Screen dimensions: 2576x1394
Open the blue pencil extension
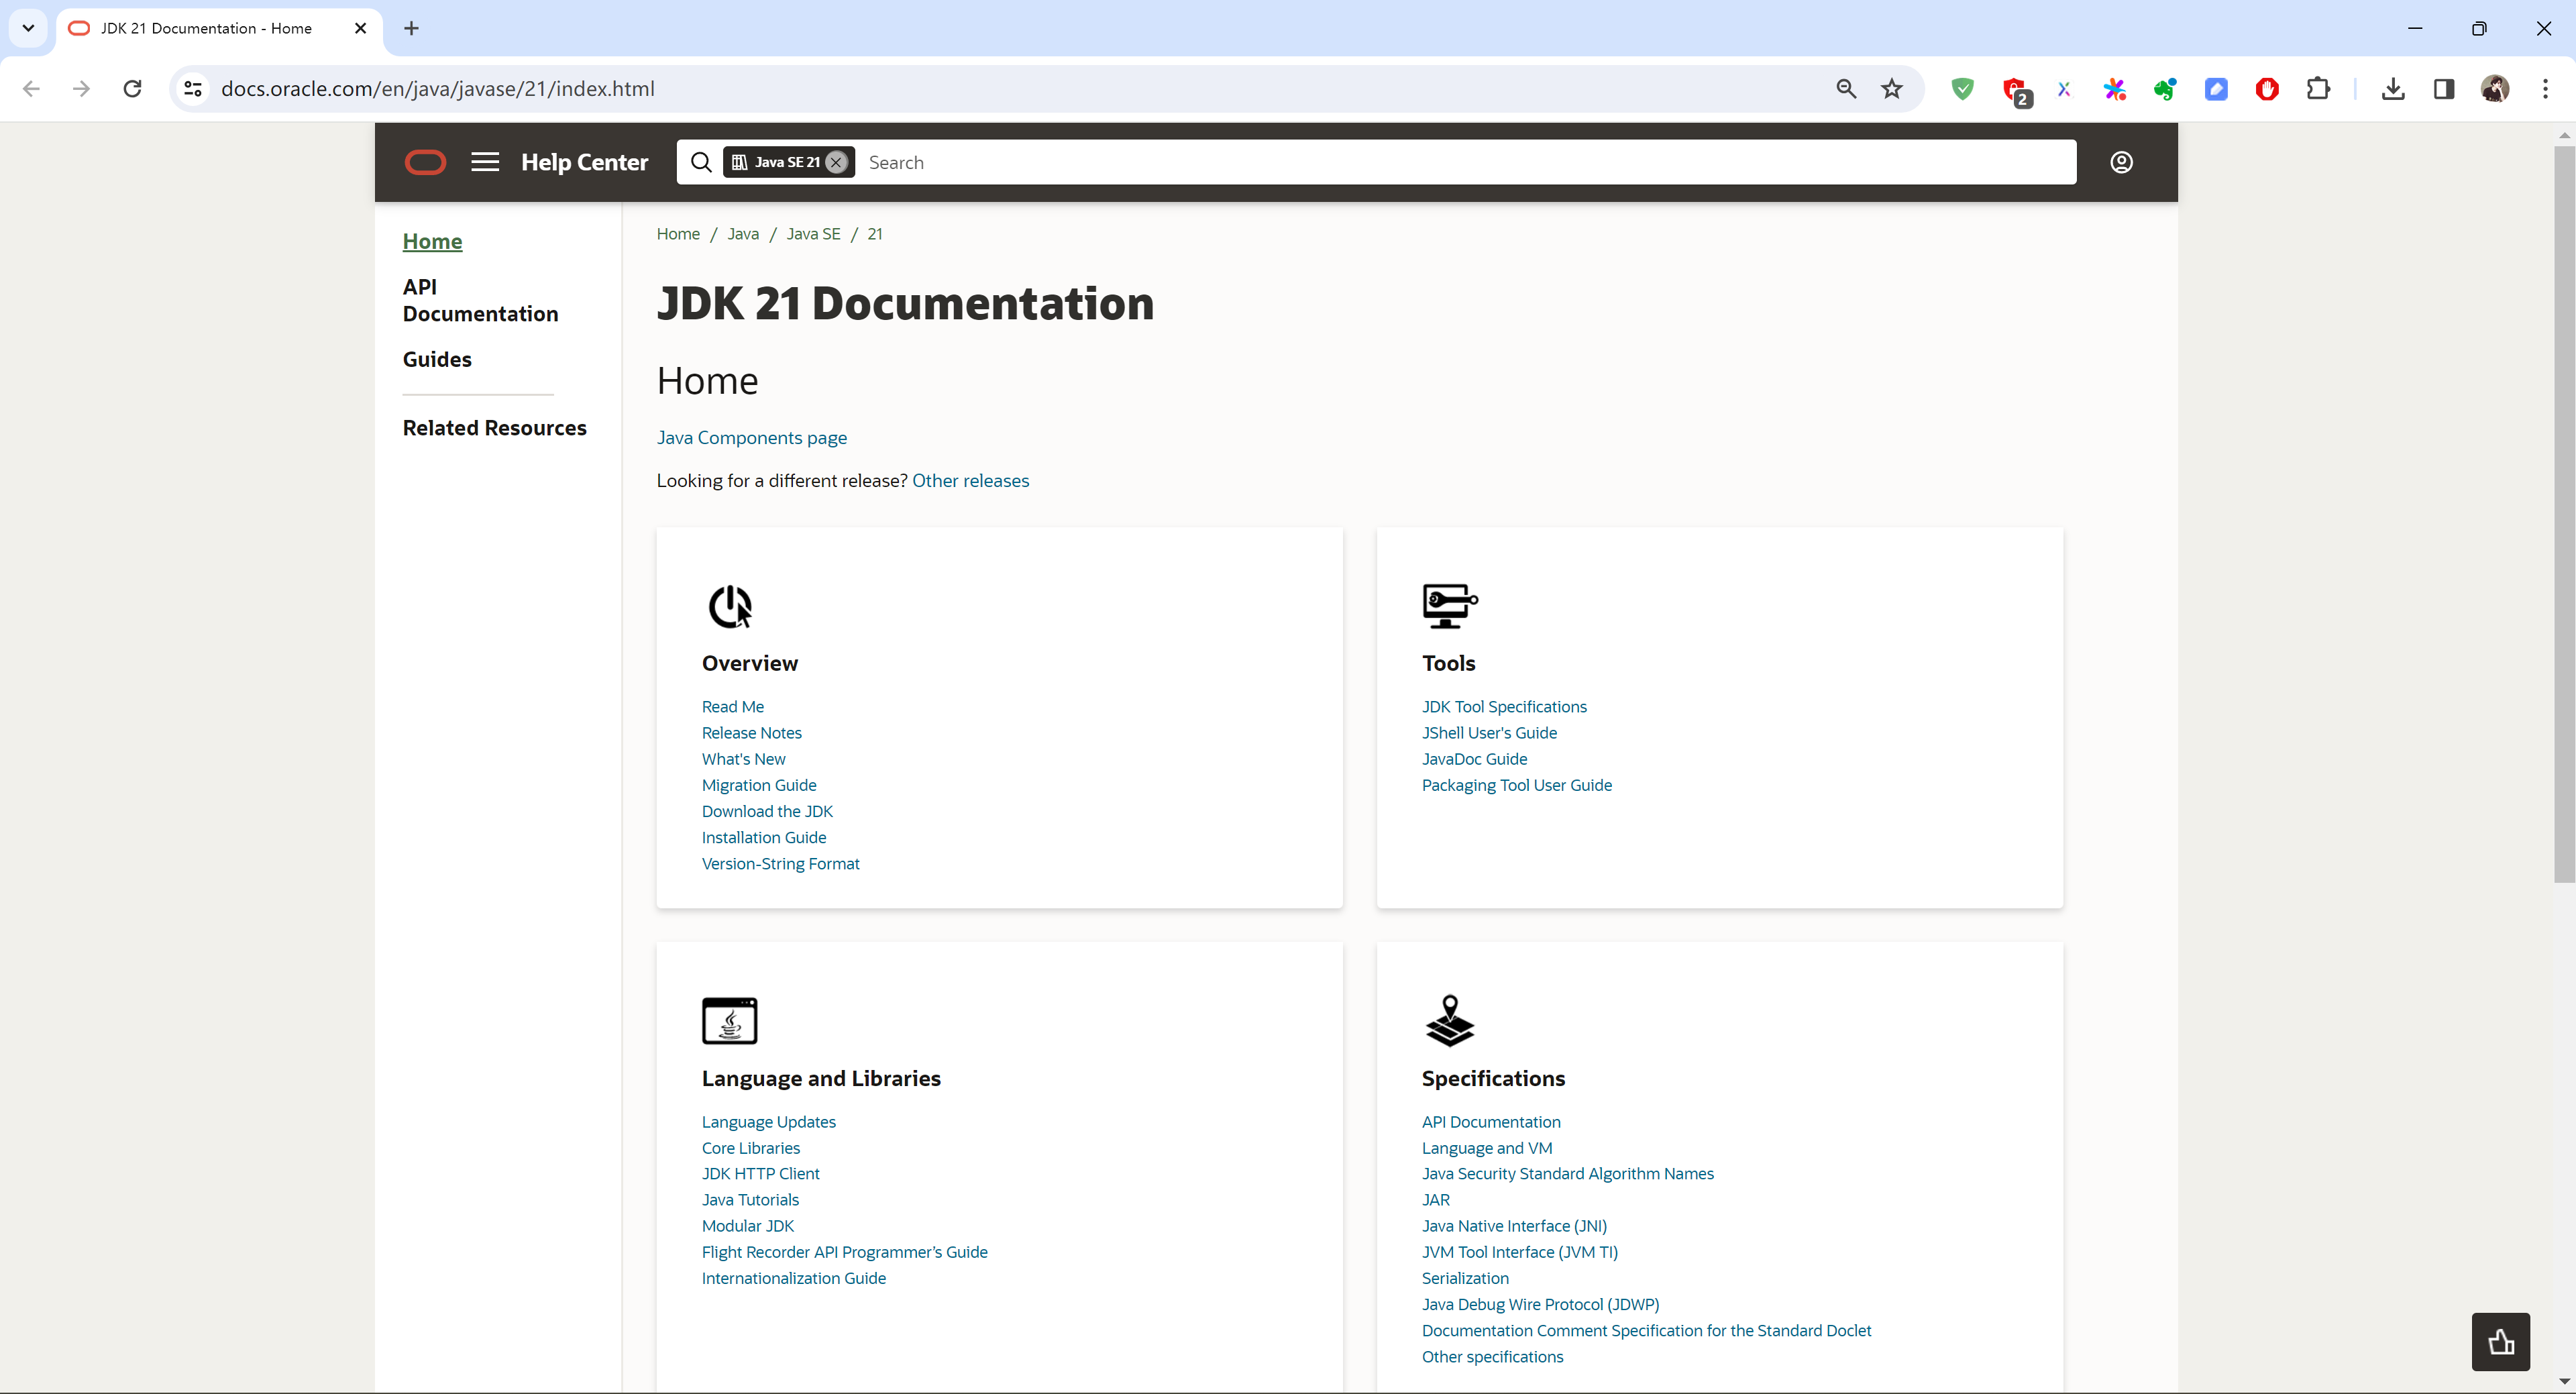pos(2216,89)
